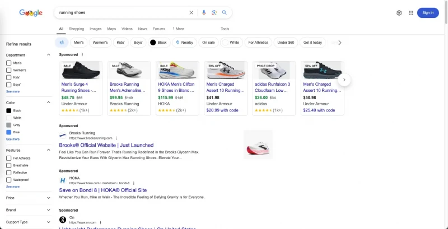This screenshot has width=448, height=229.
Task: Check the Men's department checkbox
Action: (8, 63)
